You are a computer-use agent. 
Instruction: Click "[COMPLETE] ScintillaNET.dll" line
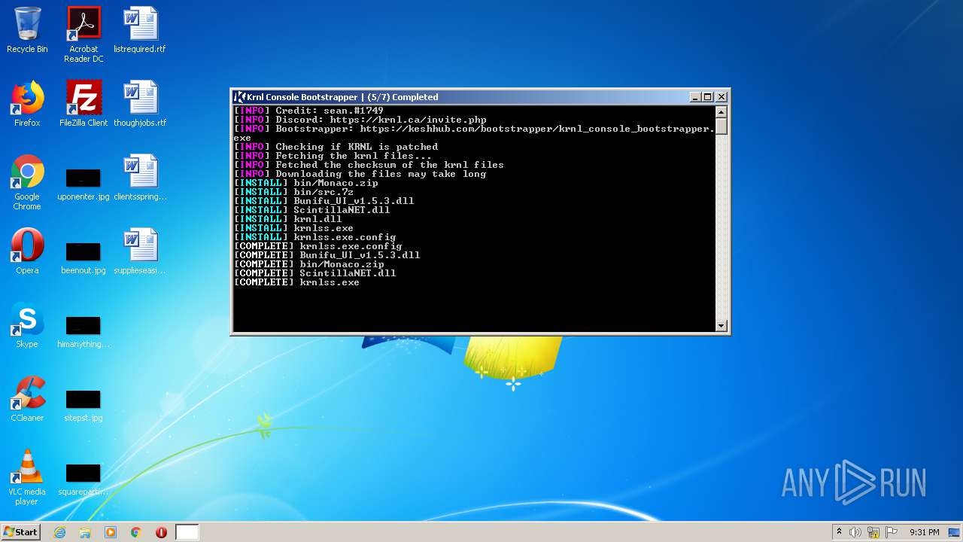tap(314, 273)
